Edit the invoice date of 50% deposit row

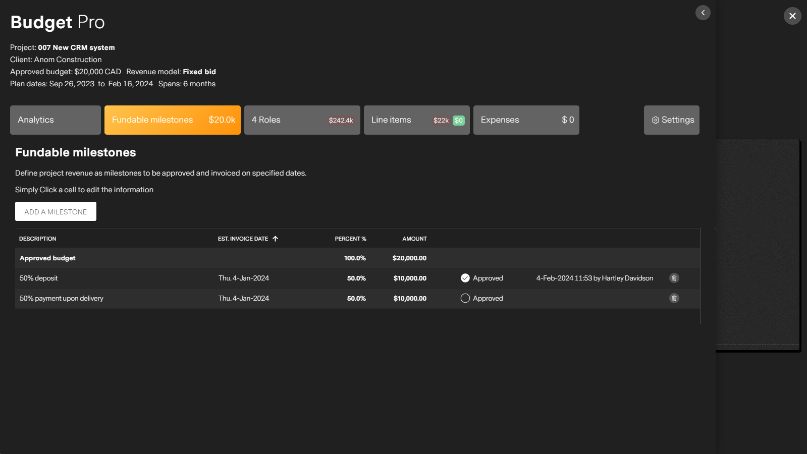(244, 278)
